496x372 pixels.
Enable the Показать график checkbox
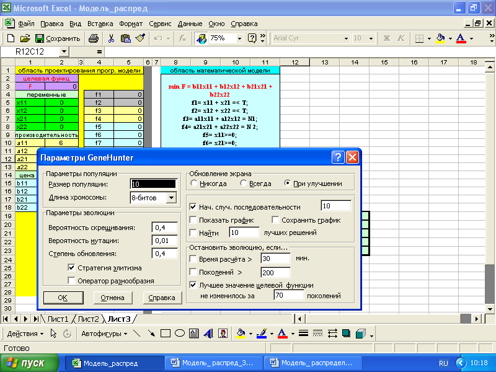(193, 220)
